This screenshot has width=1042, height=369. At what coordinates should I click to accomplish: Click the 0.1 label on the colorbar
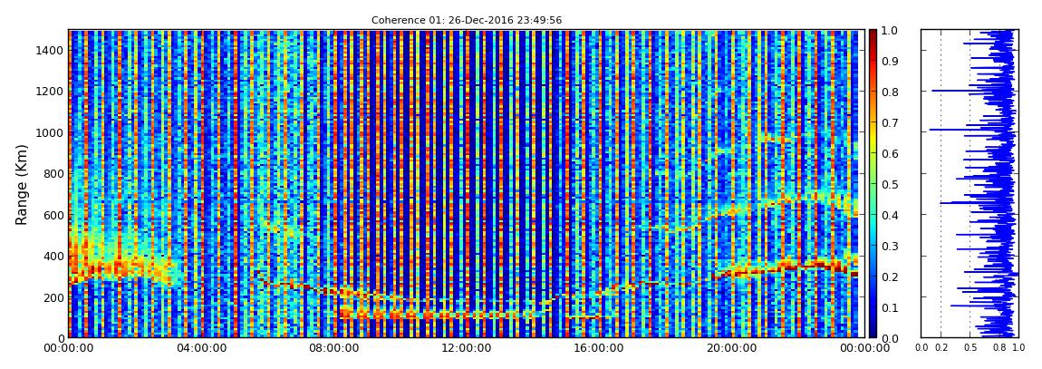[890, 307]
